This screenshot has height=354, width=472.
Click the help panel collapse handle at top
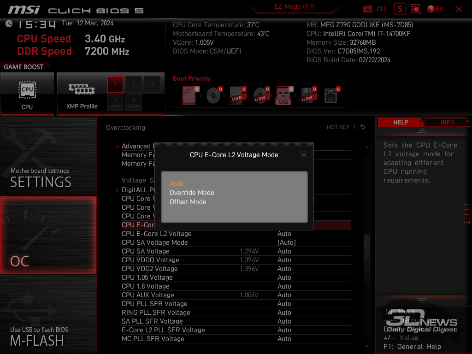point(422,131)
